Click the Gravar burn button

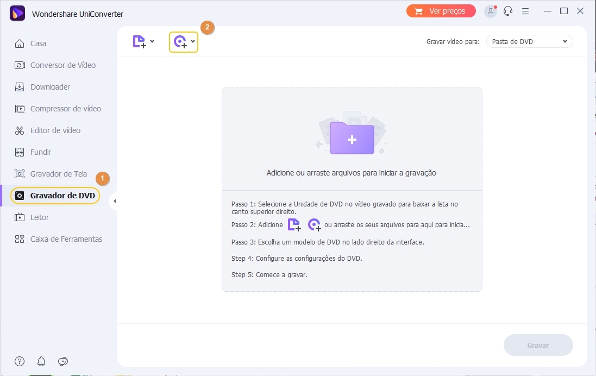pyautogui.click(x=538, y=345)
